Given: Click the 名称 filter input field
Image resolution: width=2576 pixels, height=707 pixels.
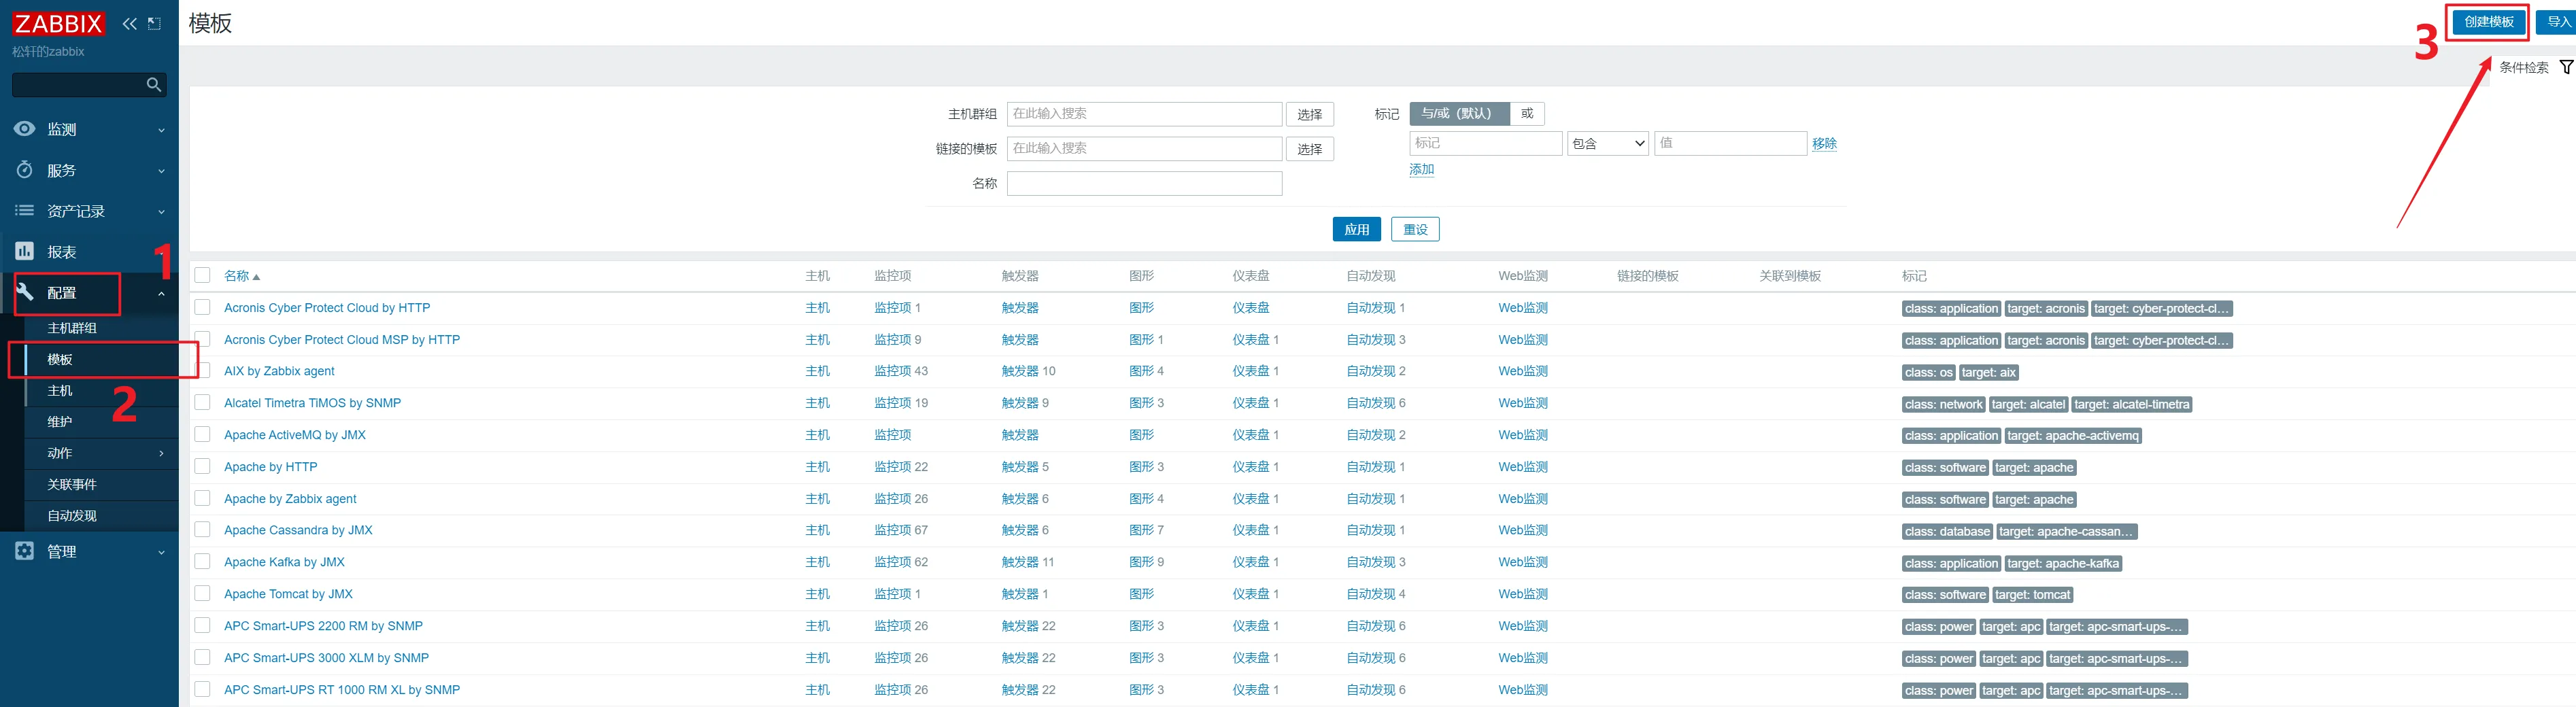Looking at the screenshot, I should click(1144, 184).
